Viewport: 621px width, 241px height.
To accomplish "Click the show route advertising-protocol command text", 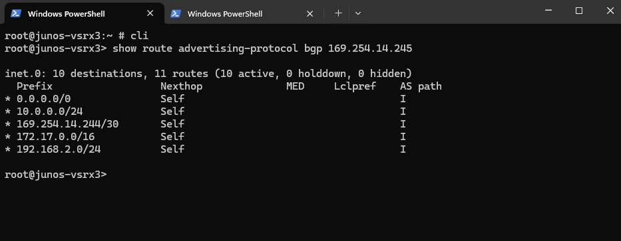I will pyautogui.click(x=205, y=48).
